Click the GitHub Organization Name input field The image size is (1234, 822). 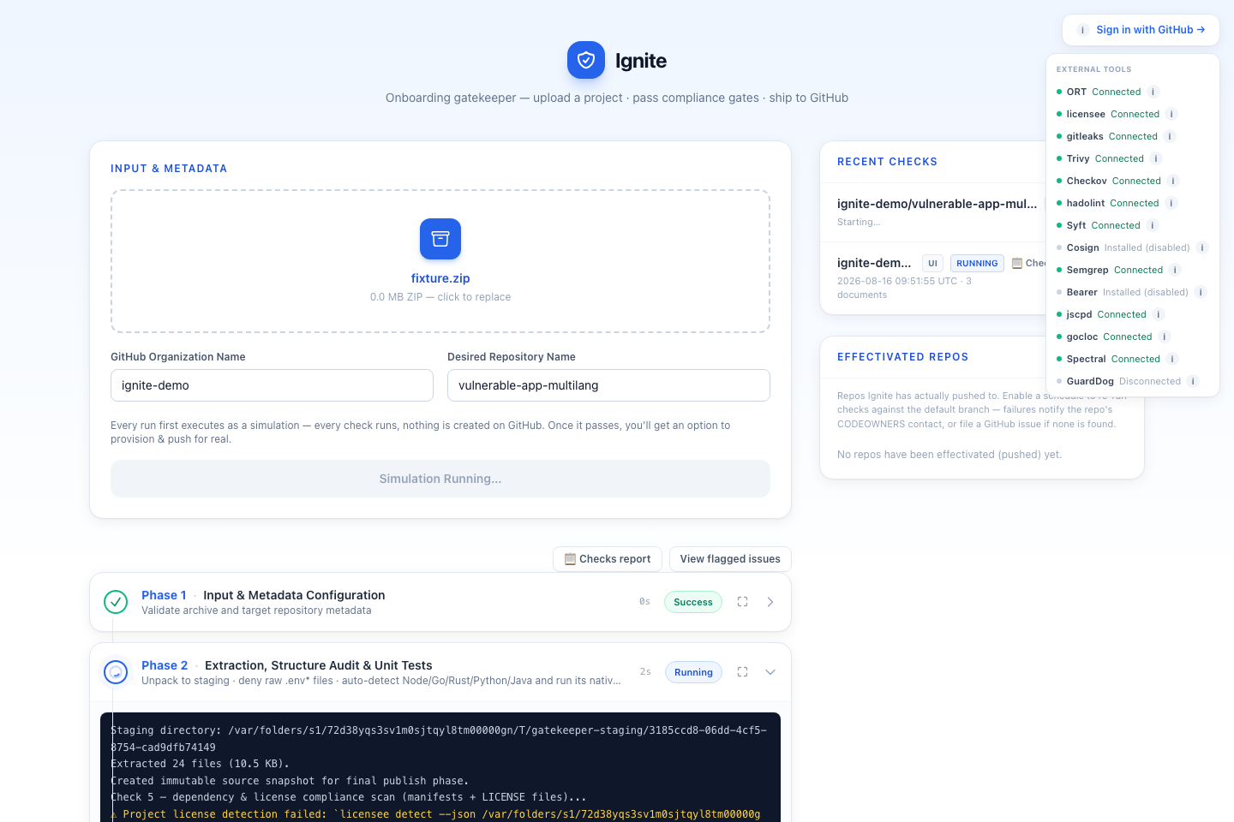272,385
